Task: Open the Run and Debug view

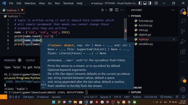Action: (183, 41)
